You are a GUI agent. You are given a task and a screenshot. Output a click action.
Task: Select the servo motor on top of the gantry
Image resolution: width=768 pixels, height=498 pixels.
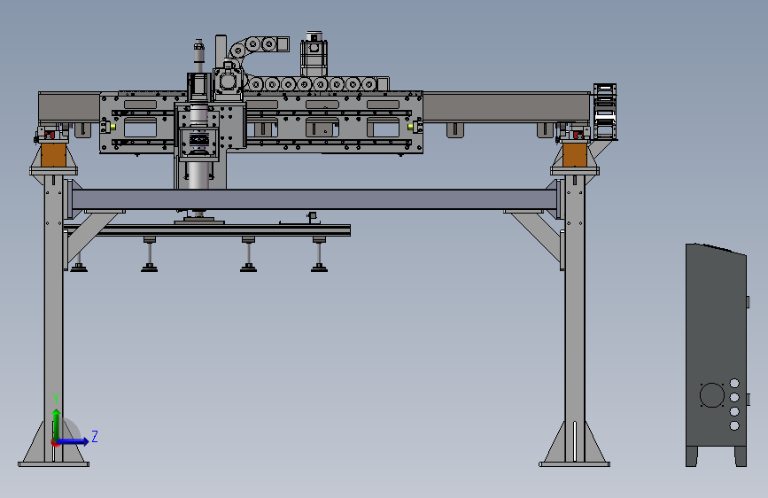tap(314, 54)
